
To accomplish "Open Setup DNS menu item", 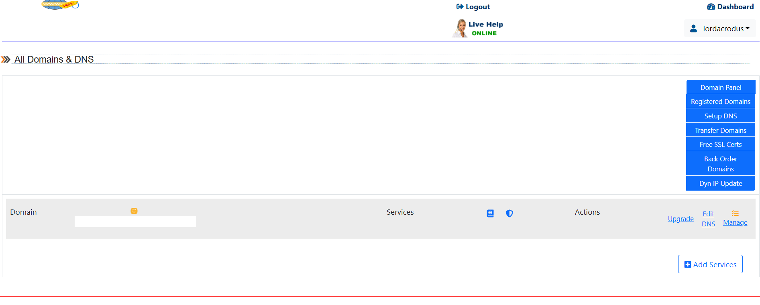I will (x=721, y=116).
